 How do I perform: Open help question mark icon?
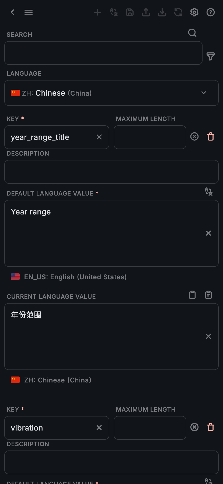pyautogui.click(x=211, y=12)
